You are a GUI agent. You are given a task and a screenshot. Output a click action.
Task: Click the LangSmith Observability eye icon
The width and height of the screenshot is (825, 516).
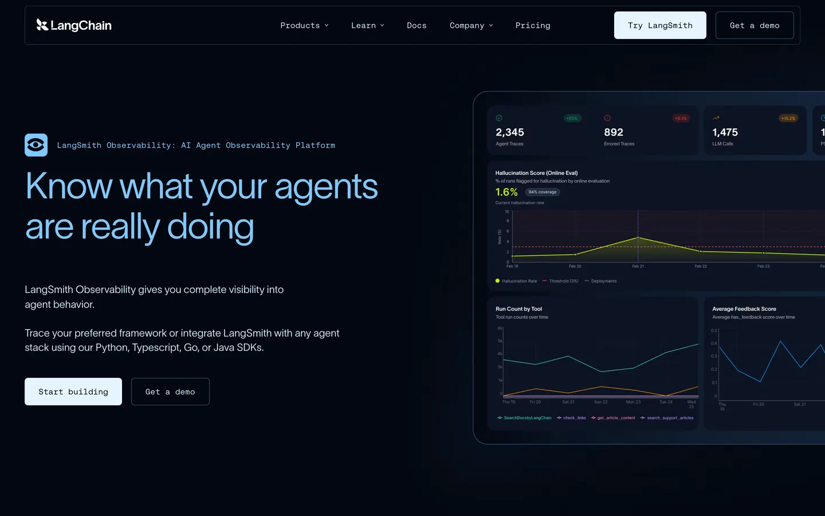pos(36,145)
